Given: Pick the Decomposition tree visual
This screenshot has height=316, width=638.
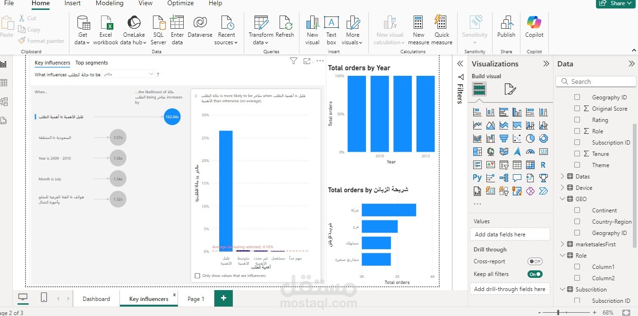Looking at the screenshot, I should 503,178.
